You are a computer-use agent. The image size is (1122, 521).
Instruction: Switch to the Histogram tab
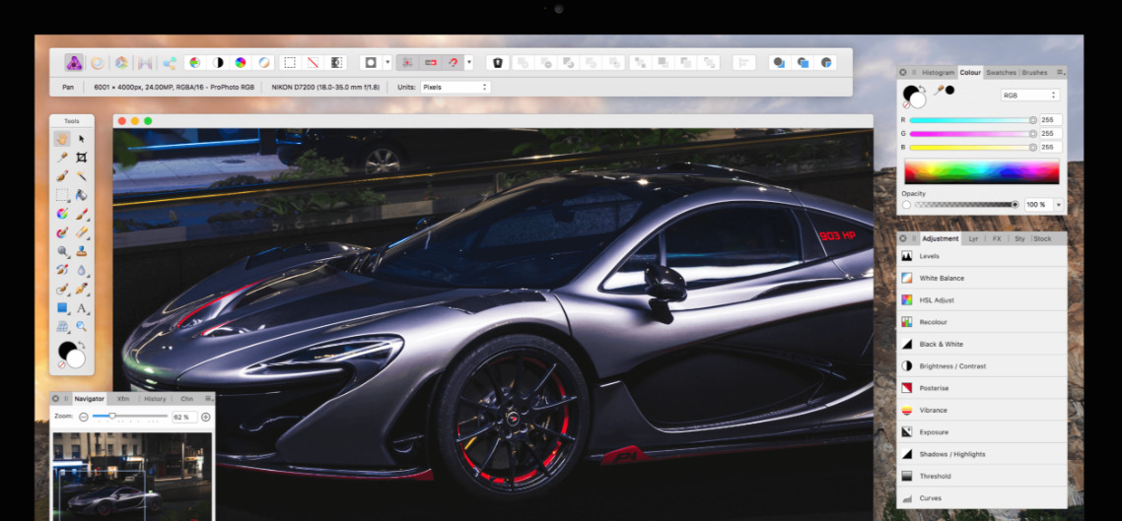[x=938, y=72]
